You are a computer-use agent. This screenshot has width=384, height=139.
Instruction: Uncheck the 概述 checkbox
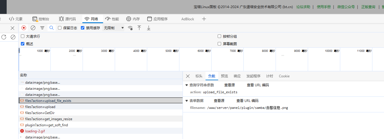(x=23, y=44)
